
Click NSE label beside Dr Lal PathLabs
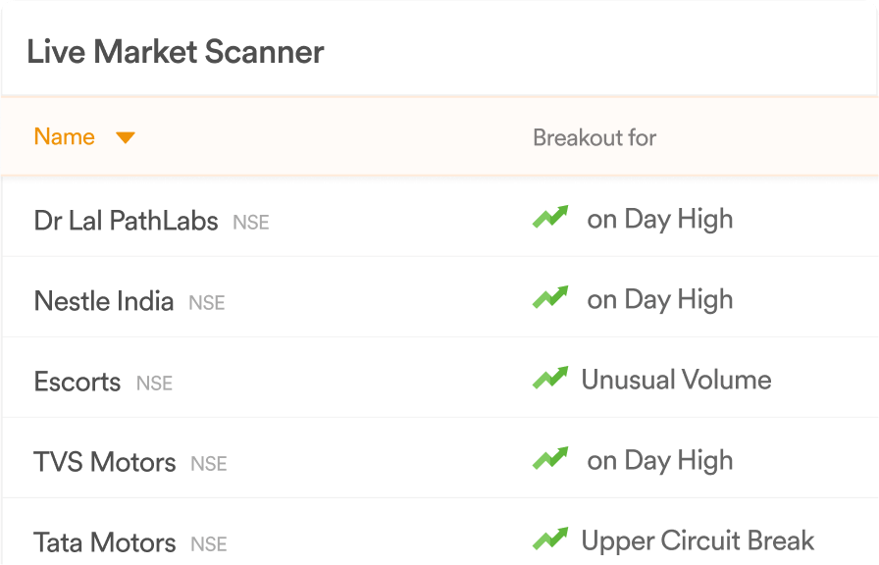coord(251,223)
